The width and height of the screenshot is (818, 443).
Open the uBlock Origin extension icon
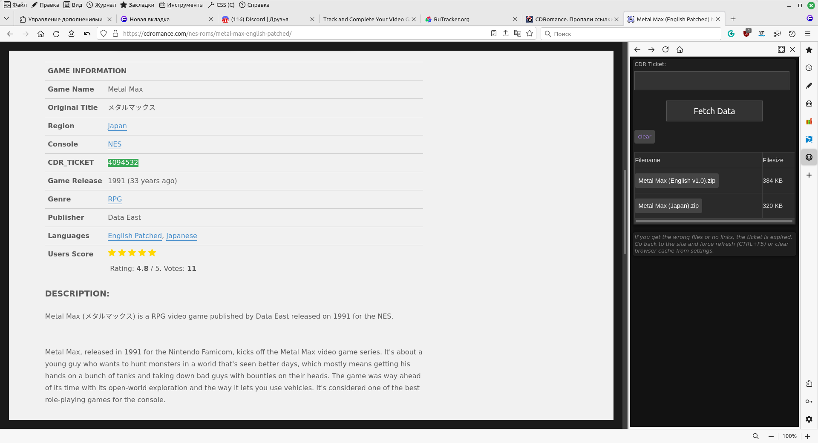click(746, 33)
